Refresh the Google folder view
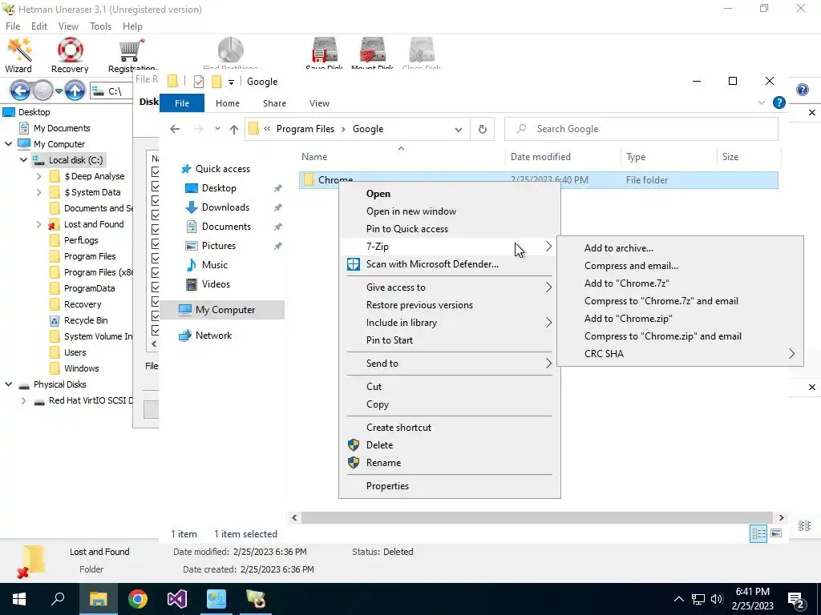The height and width of the screenshot is (615, 821). tap(482, 129)
